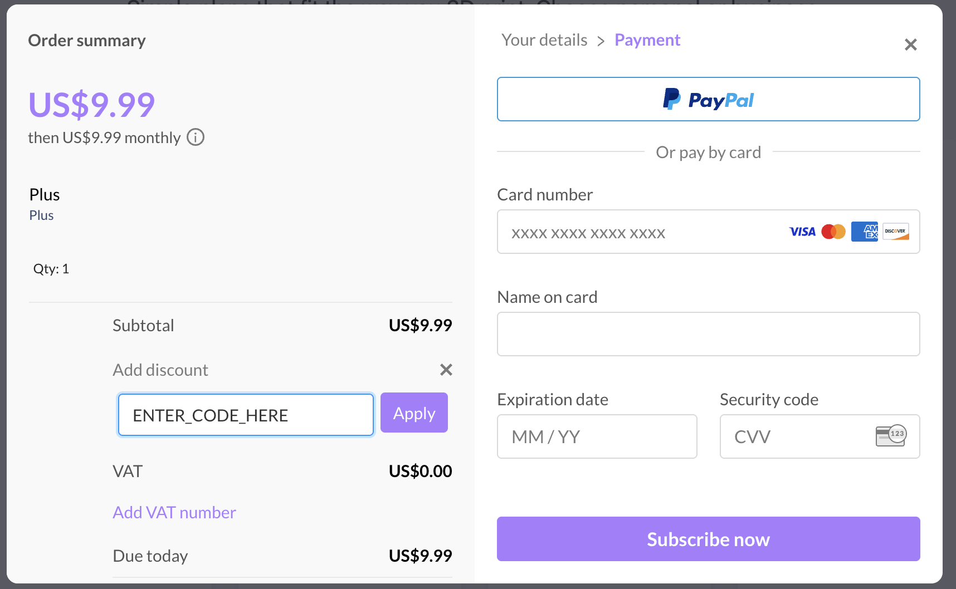
Task: Click the Visa card icon
Action: (802, 232)
